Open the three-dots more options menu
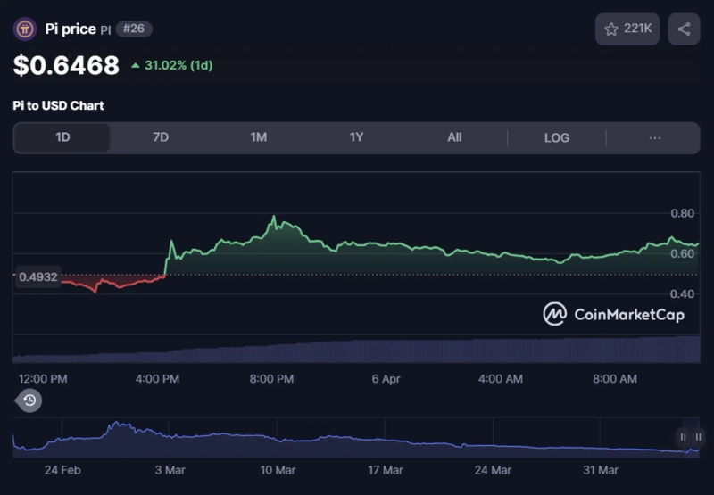714x495 pixels. 654,137
